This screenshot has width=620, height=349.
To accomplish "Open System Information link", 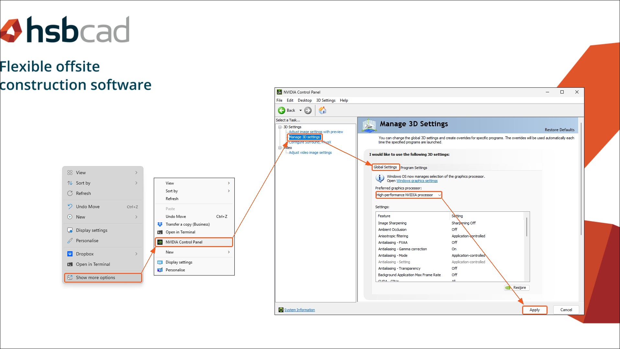I will [x=299, y=310].
